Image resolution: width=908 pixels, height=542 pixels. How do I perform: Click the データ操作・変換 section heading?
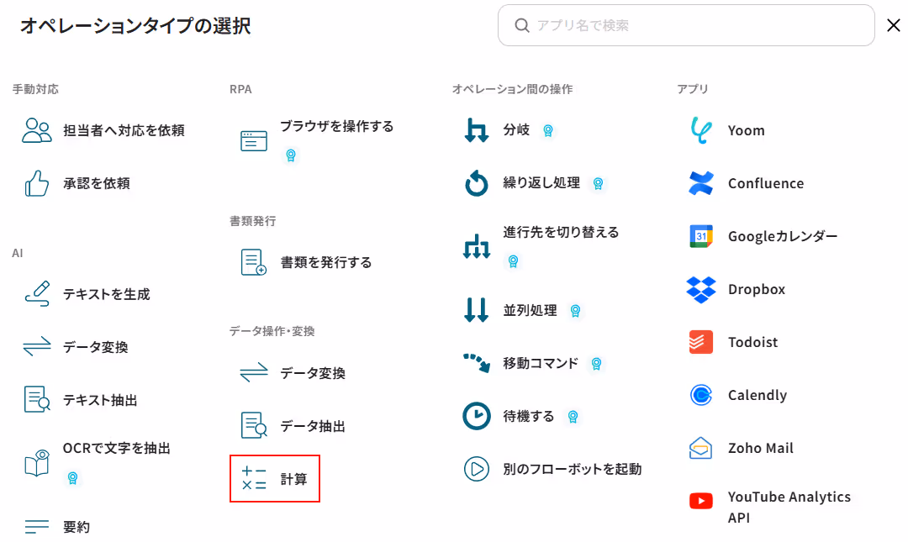click(x=272, y=331)
